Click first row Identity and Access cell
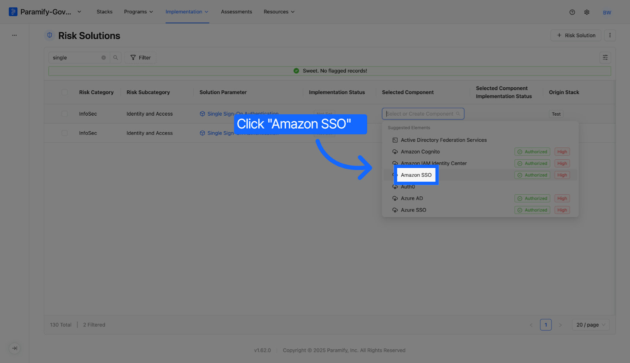Image resolution: width=630 pixels, height=363 pixels. (150, 114)
